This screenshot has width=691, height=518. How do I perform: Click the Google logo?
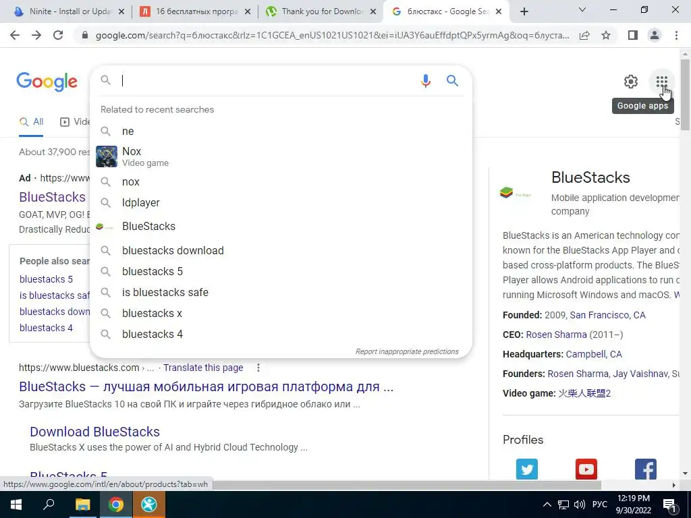[47, 82]
